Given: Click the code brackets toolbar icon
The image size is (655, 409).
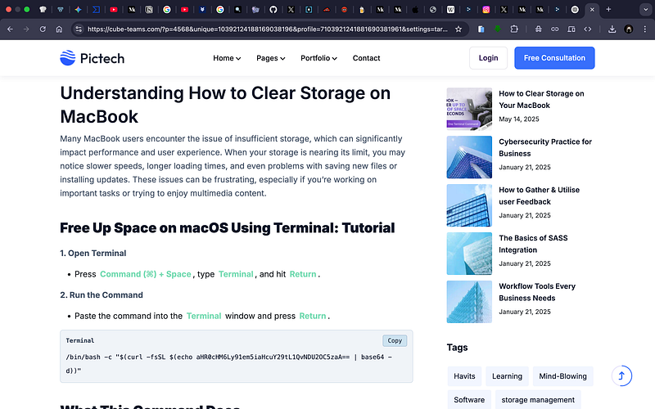Looking at the screenshot, I should (x=587, y=29).
